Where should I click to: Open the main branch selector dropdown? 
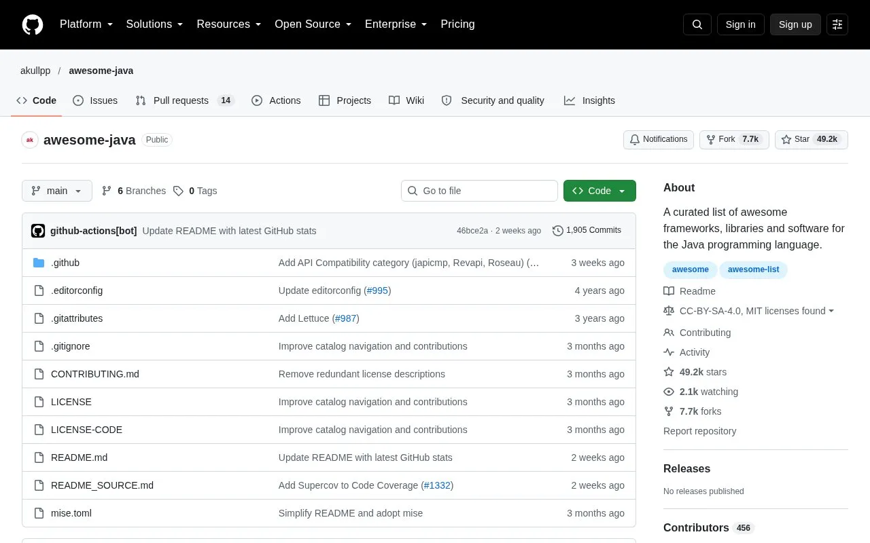pos(57,191)
